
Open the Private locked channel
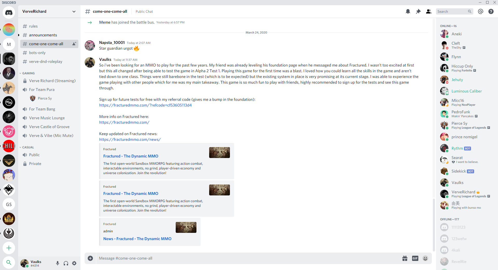pyautogui.click(x=49, y=164)
